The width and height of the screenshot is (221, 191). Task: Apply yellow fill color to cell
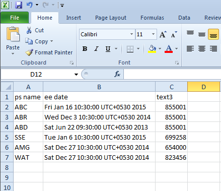(152, 49)
